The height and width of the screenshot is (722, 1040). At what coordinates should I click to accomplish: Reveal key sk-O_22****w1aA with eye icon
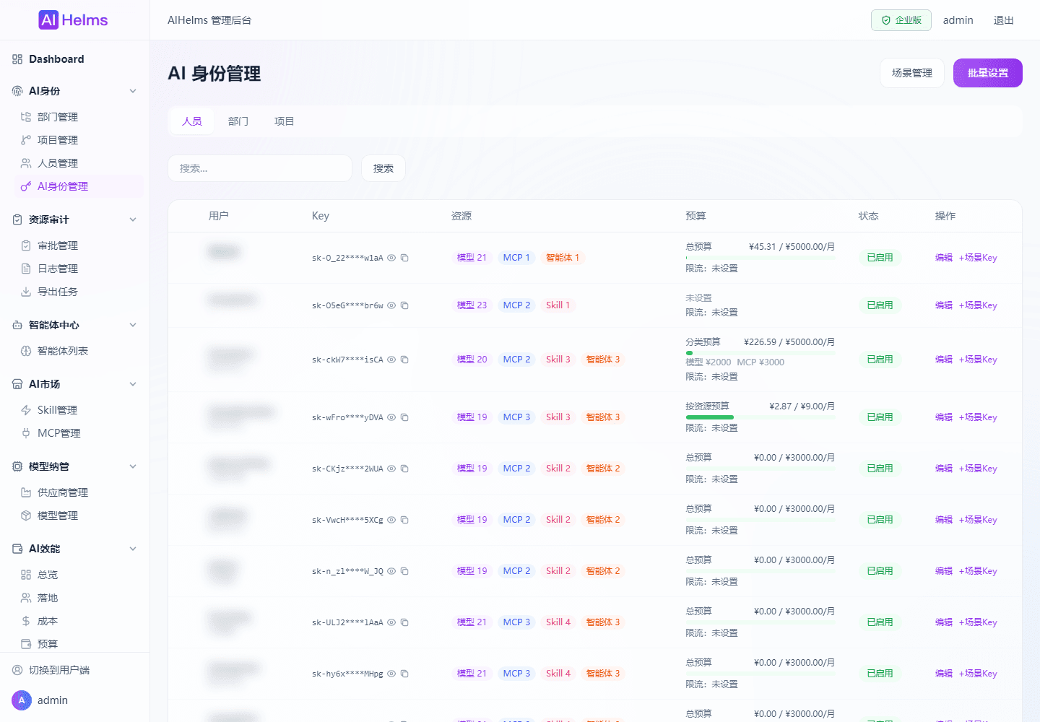point(391,258)
